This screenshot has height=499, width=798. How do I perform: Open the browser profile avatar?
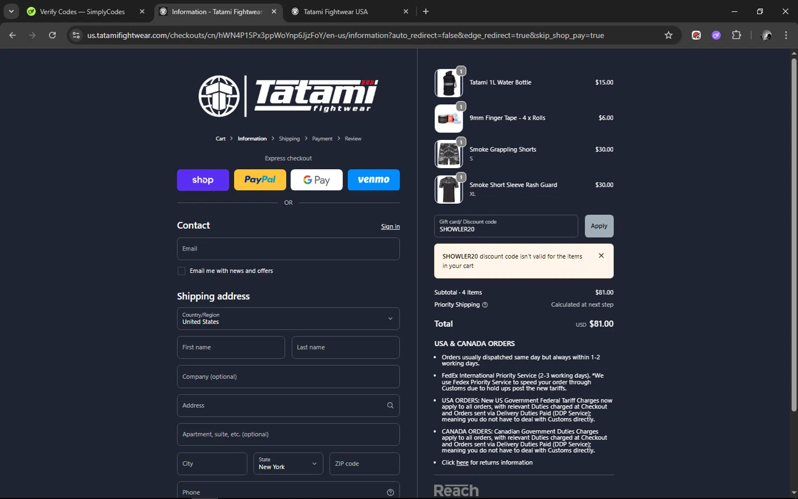[767, 35]
